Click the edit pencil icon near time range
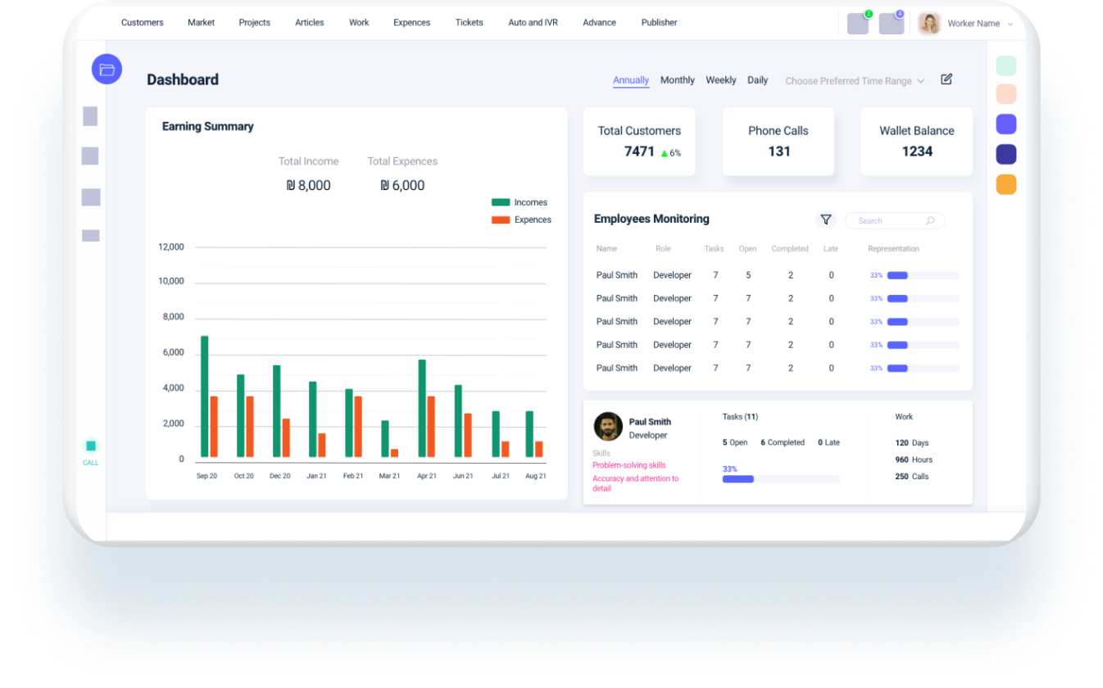The image size is (1103, 688). point(946,79)
